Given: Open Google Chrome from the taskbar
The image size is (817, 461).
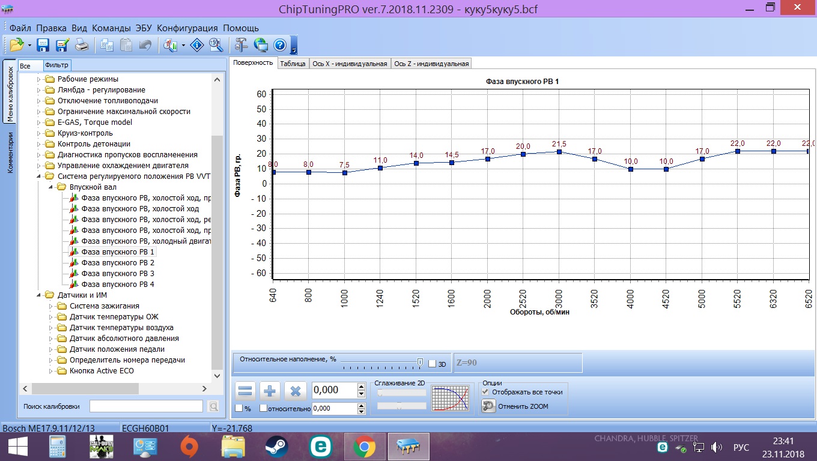Looking at the screenshot, I should pyautogui.click(x=363, y=447).
